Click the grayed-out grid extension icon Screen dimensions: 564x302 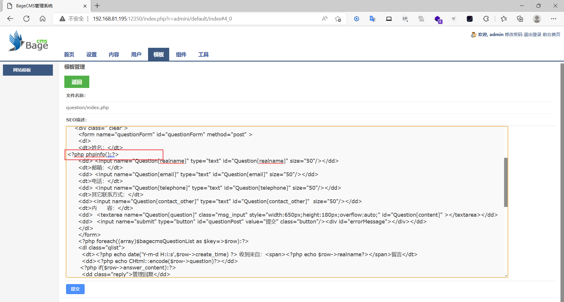click(421, 19)
